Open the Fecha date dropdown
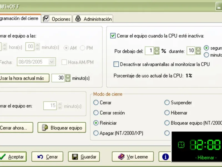 tap(52, 62)
